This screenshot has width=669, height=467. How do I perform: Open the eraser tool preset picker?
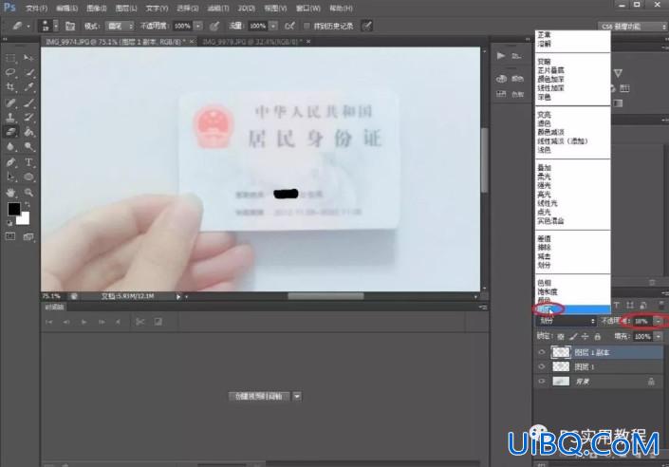[x=20, y=26]
